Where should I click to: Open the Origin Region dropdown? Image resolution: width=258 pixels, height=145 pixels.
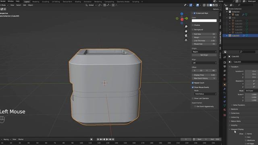click(204, 52)
